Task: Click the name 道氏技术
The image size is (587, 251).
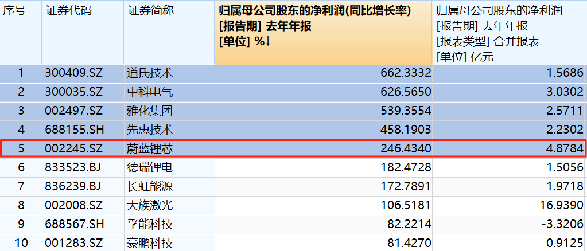Action: click(x=150, y=73)
